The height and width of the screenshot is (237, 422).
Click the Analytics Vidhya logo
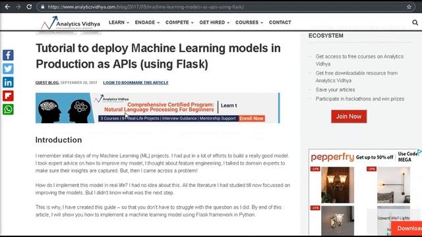[71, 23]
